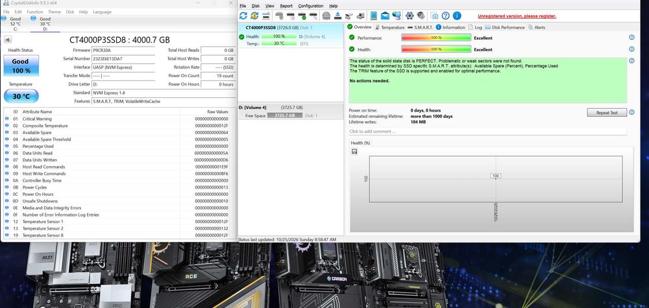Screen dimensions: 649x308
Task: Open the Configuration menu in Hard Disk Sentinel
Action: pos(311,6)
